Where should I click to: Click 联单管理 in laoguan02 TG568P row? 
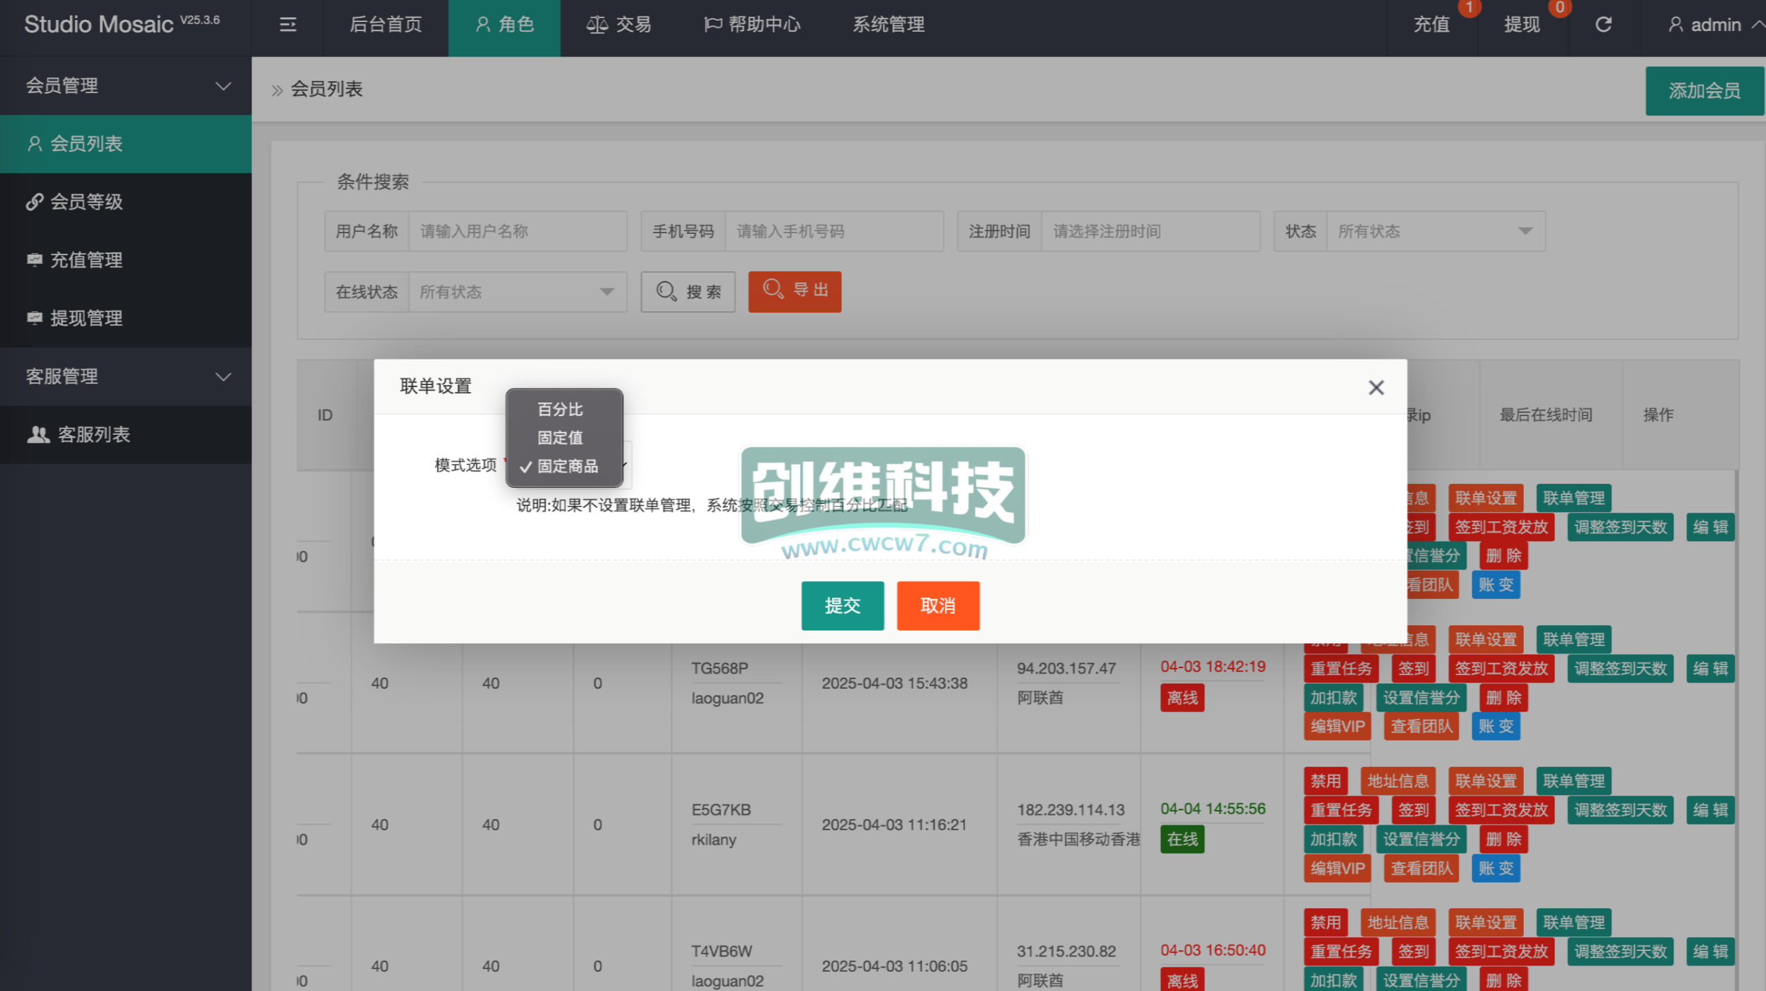[x=1574, y=640]
